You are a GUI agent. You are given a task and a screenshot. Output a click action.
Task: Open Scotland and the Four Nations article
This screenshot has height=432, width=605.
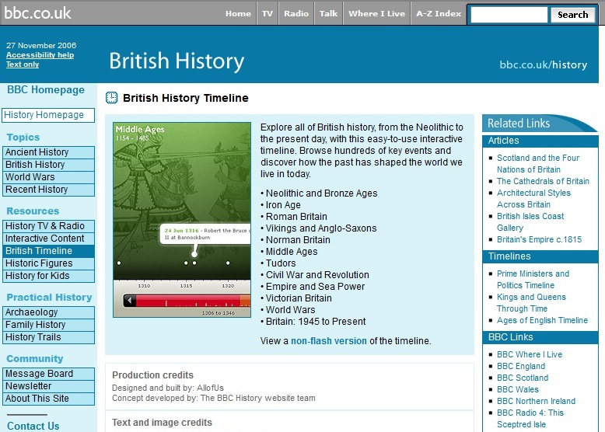538,164
